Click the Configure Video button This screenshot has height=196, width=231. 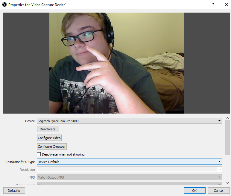pyautogui.click(x=49, y=138)
